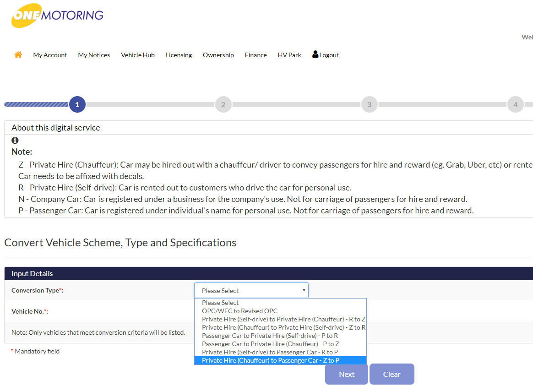The width and height of the screenshot is (533, 391).
Task: Open the HV Park menu
Action: point(289,55)
